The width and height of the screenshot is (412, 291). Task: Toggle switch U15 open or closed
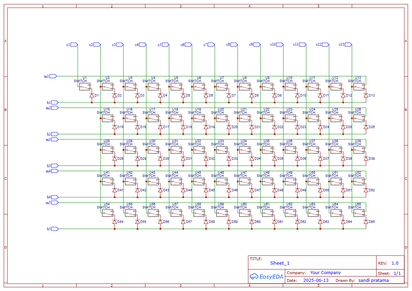[x=107, y=119]
